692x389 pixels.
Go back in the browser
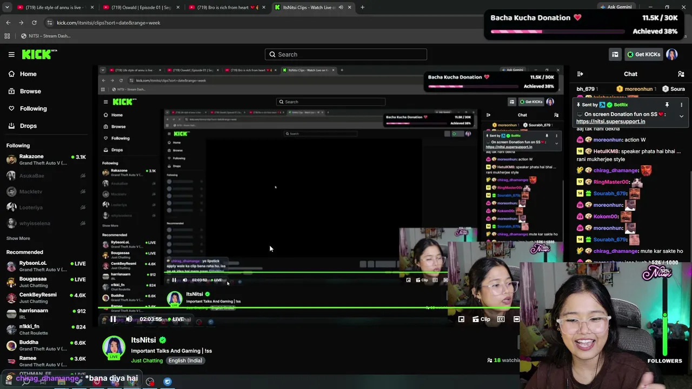coord(8,23)
